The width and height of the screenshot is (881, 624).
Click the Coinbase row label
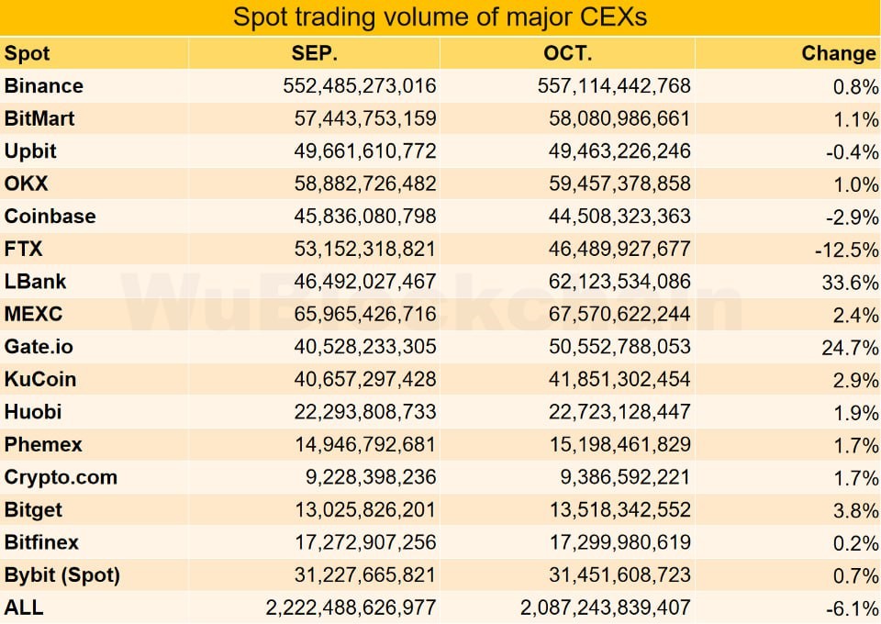click(x=50, y=217)
